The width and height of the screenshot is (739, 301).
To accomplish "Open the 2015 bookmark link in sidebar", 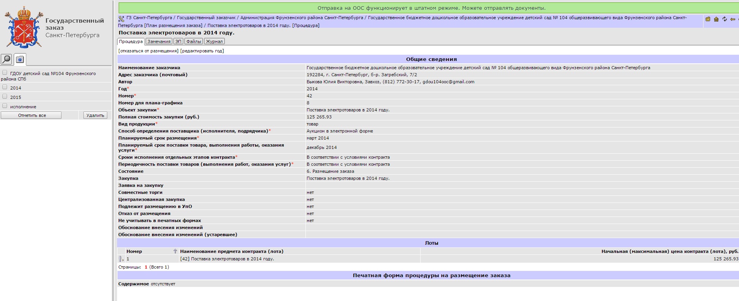I will tap(16, 97).
